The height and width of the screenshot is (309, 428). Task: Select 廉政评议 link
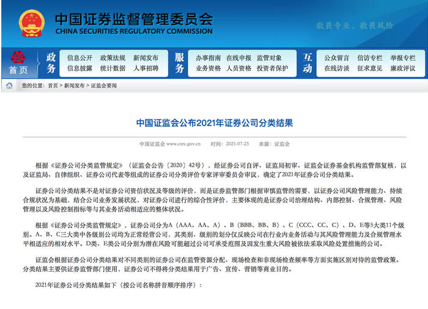point(402,69)
